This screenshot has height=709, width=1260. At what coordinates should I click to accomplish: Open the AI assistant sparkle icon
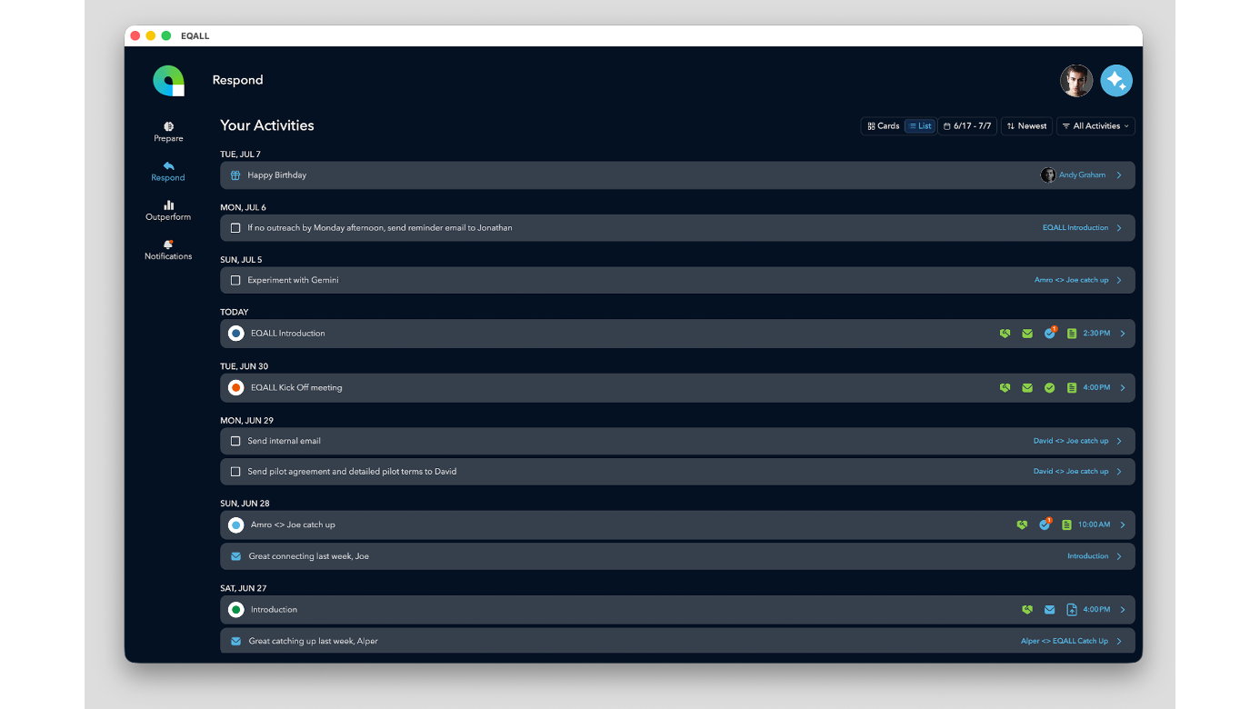pos(1116,80)
